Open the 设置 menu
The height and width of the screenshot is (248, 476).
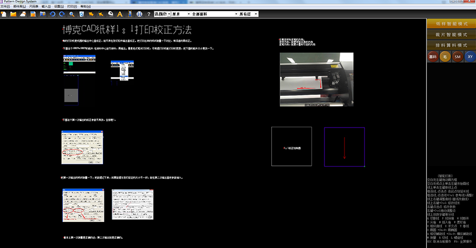pyautogui.click(x=58, y=7)
